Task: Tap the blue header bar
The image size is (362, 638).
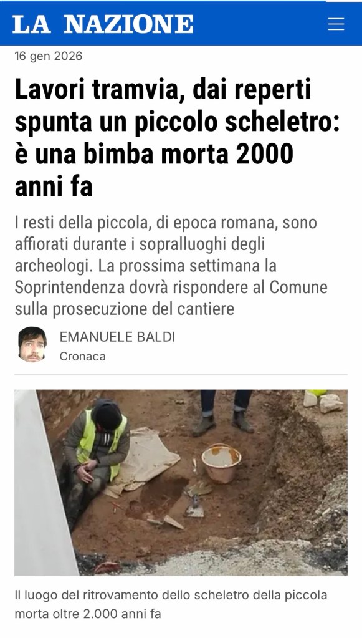Action: (181, 23)
